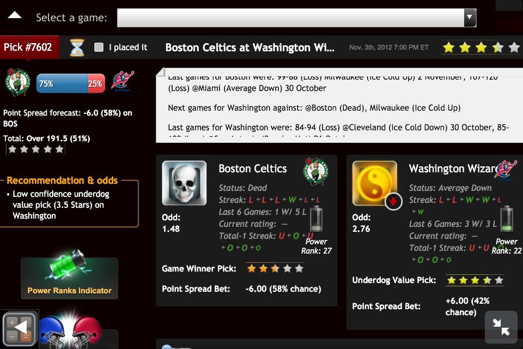The height and width of the screenshot is (349, 523).
Task: Click Wizards logo in Washington Wizards card
Action: pyautogui.click(x=506, y=170)
